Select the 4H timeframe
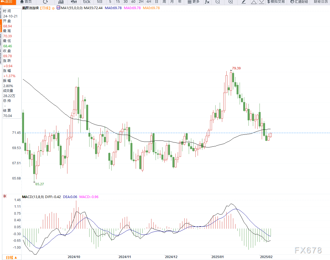The height and width of the screenshot is (260, 330). [x=149, y=2]
